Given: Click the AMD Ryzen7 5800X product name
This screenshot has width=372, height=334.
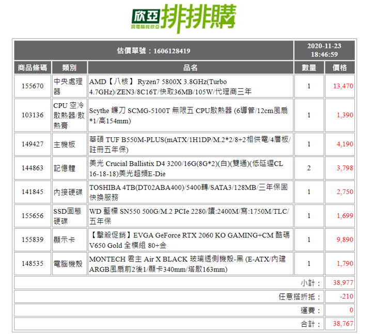Looking at the screenshot, I should [170, 87].
